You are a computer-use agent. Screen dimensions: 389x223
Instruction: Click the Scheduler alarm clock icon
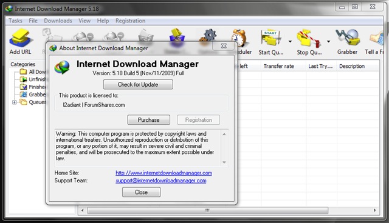pos(239,38)
